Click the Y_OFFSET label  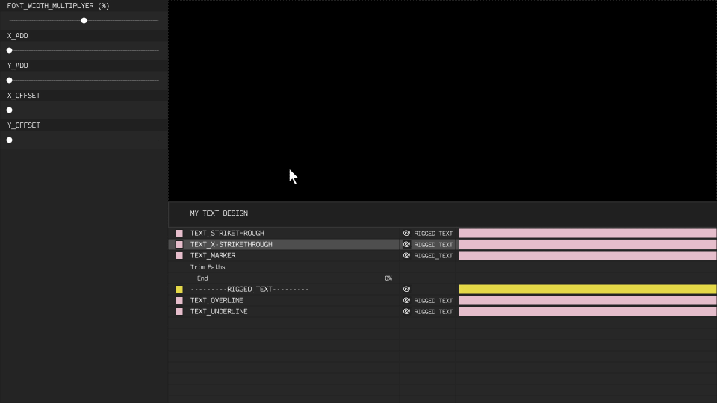(x=24, y=125)
